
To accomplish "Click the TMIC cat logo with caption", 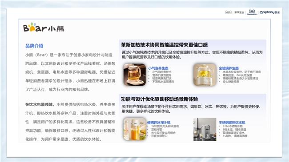I will 252,12.
